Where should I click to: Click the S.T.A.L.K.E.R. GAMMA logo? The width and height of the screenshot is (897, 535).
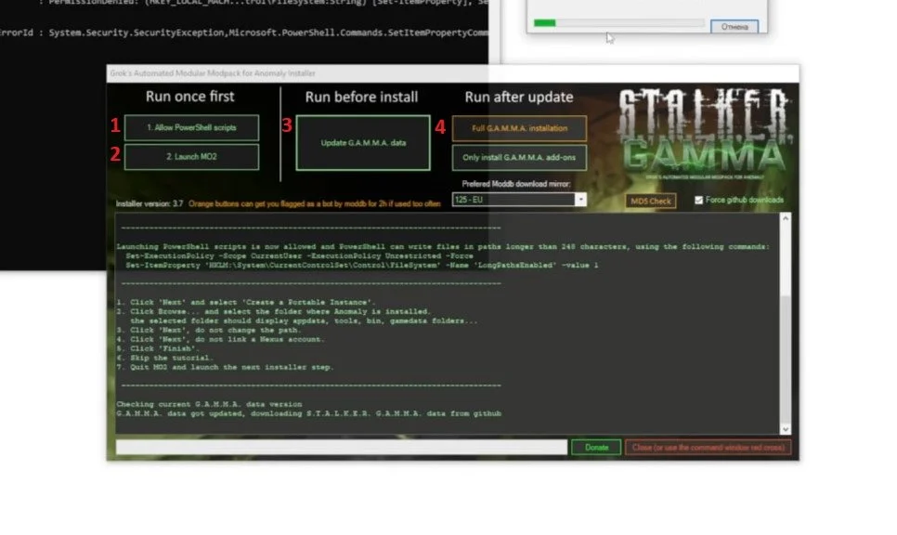(706, 133)
